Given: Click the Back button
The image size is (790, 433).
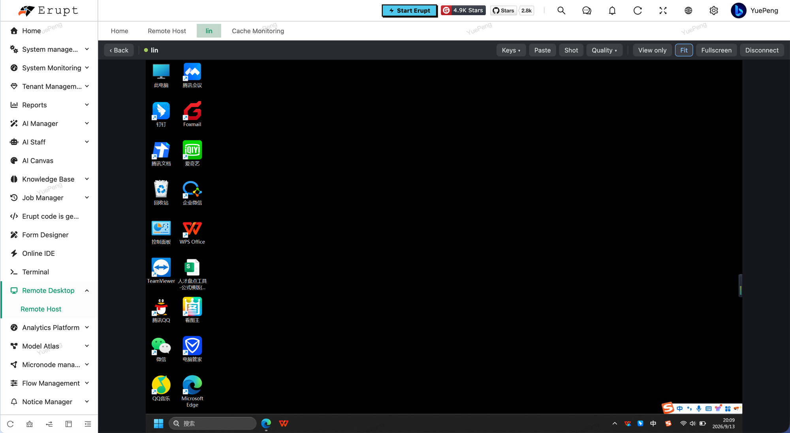Looking at the screenshot, I should 119,50.
